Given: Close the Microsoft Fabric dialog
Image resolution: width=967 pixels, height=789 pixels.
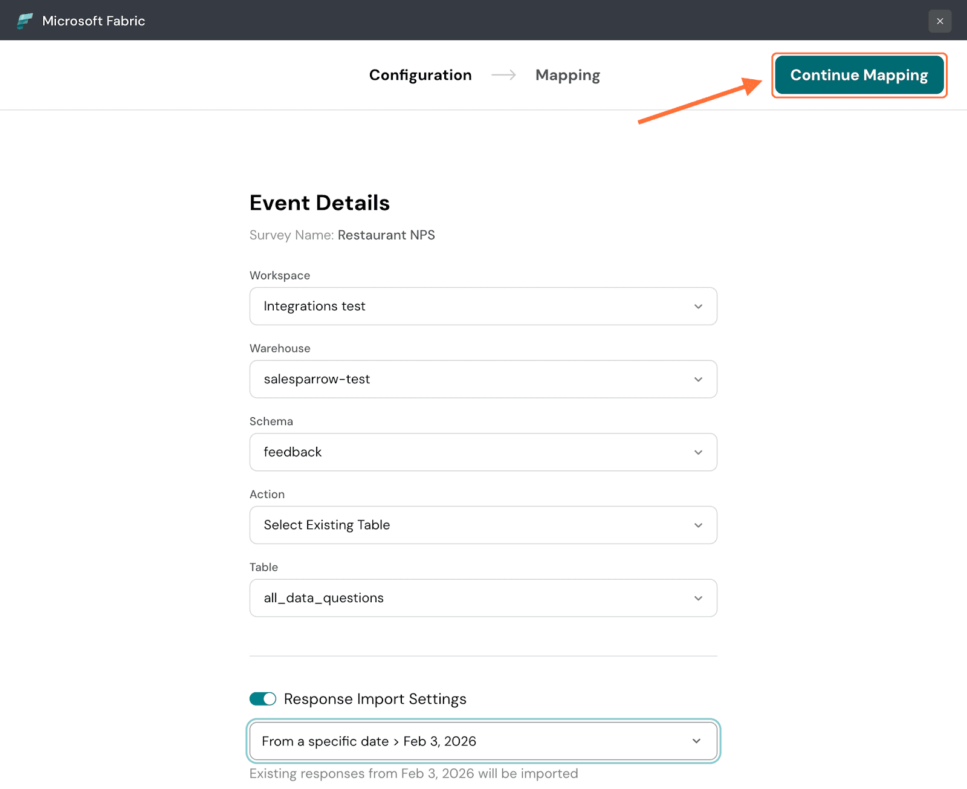Looking at the screenshot, I should (939, 21).
